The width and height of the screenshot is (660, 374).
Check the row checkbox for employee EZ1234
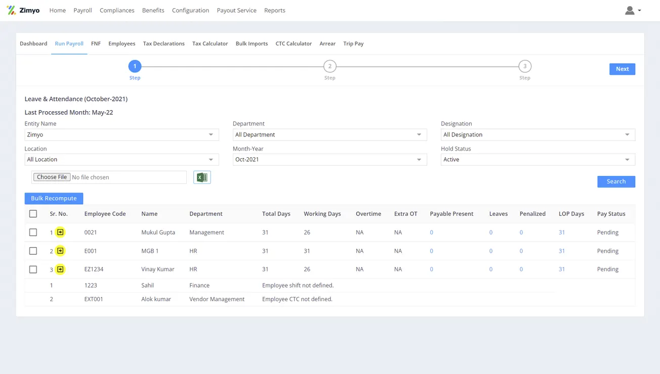coord(33,269)
